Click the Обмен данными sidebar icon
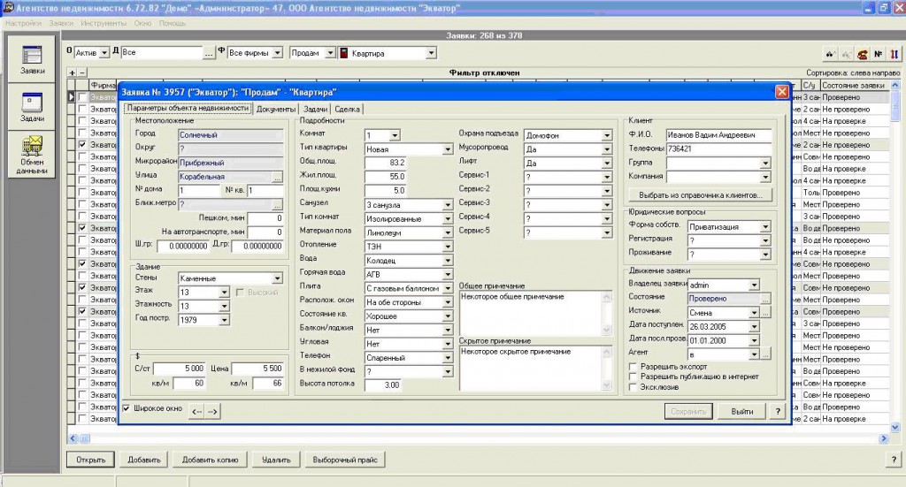Viewport: 906px width, 487px height. [33, 148]
